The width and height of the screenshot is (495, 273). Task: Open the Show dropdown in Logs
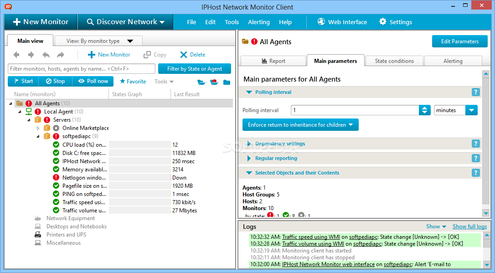pos(436,227)
